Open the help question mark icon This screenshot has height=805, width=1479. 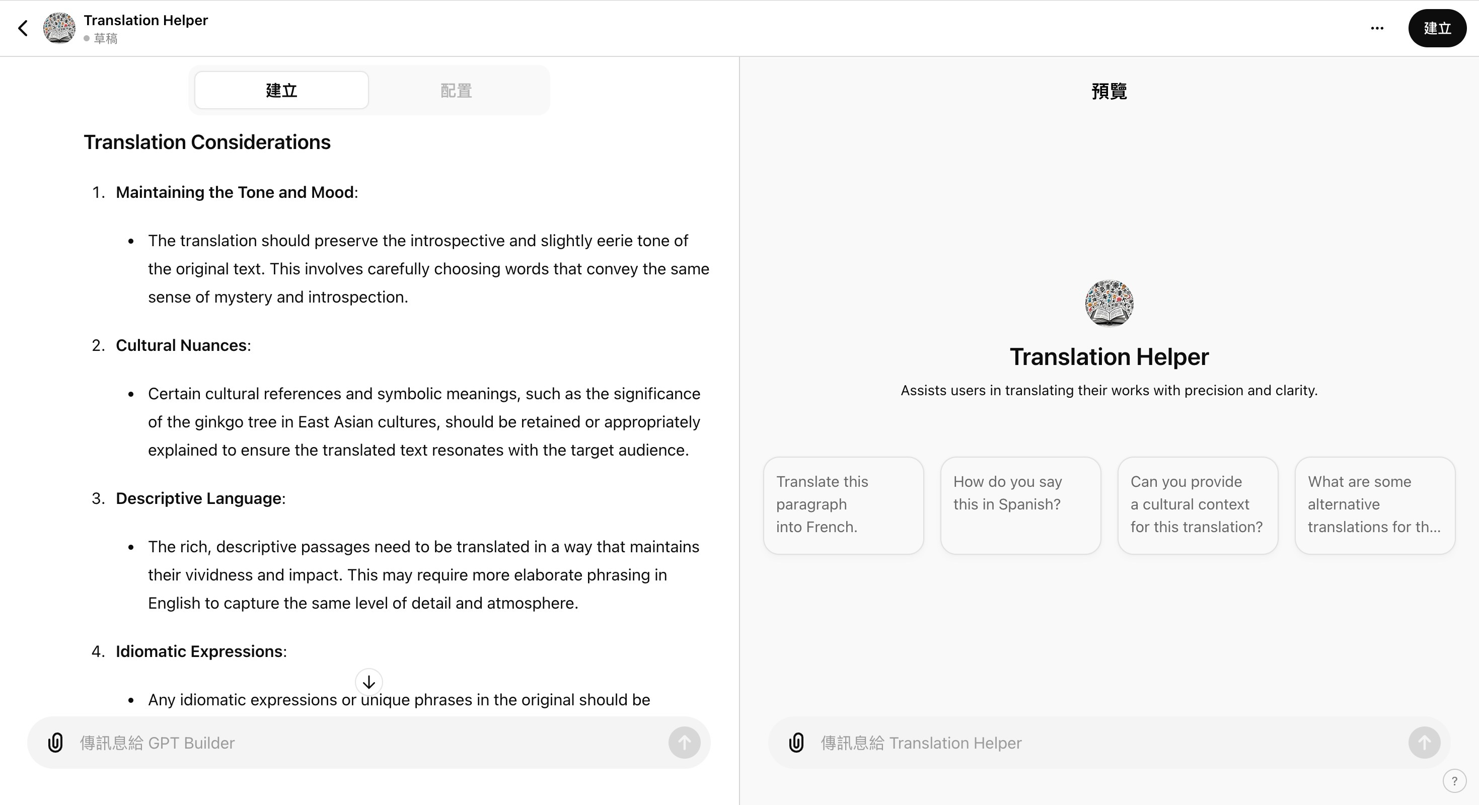(1454, 781)
